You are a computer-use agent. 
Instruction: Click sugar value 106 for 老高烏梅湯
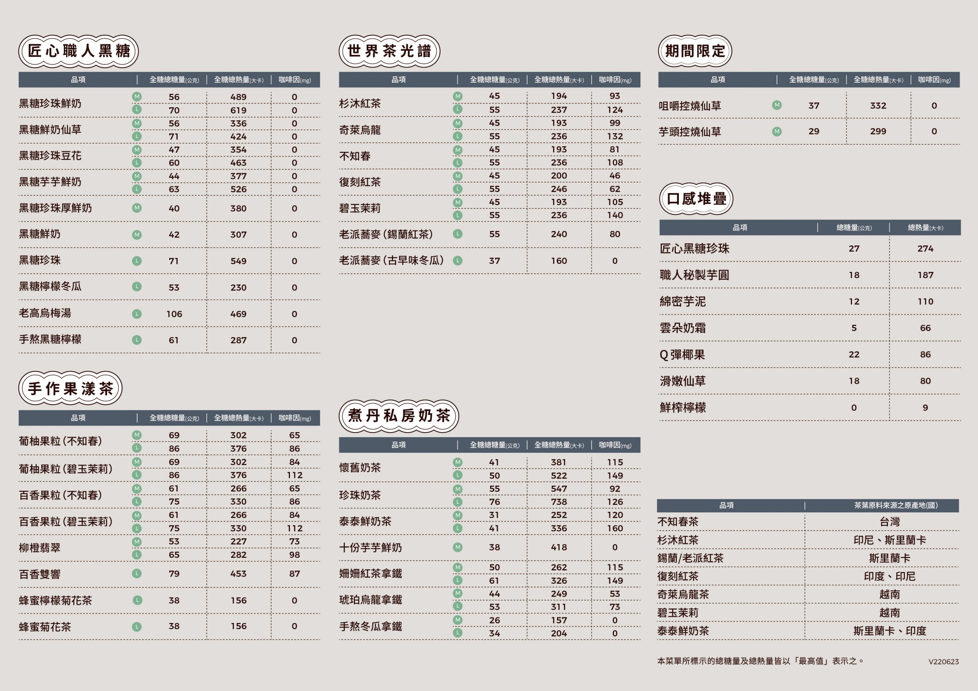(x=174, y=314)
